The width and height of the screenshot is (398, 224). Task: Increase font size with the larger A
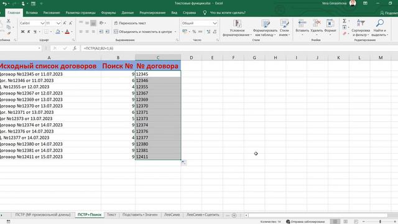click(x=65, y=23)
